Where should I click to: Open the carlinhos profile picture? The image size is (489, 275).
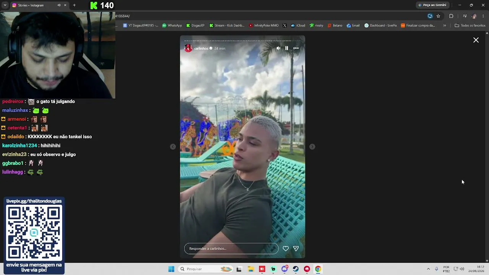click(x=188, y=48)
